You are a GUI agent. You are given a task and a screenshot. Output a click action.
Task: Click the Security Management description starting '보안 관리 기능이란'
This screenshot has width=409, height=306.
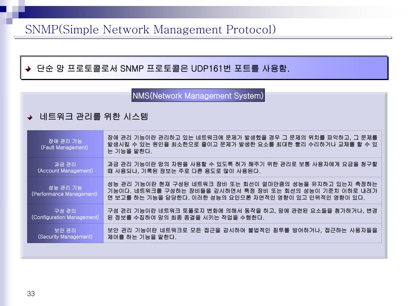coord(242,233)
